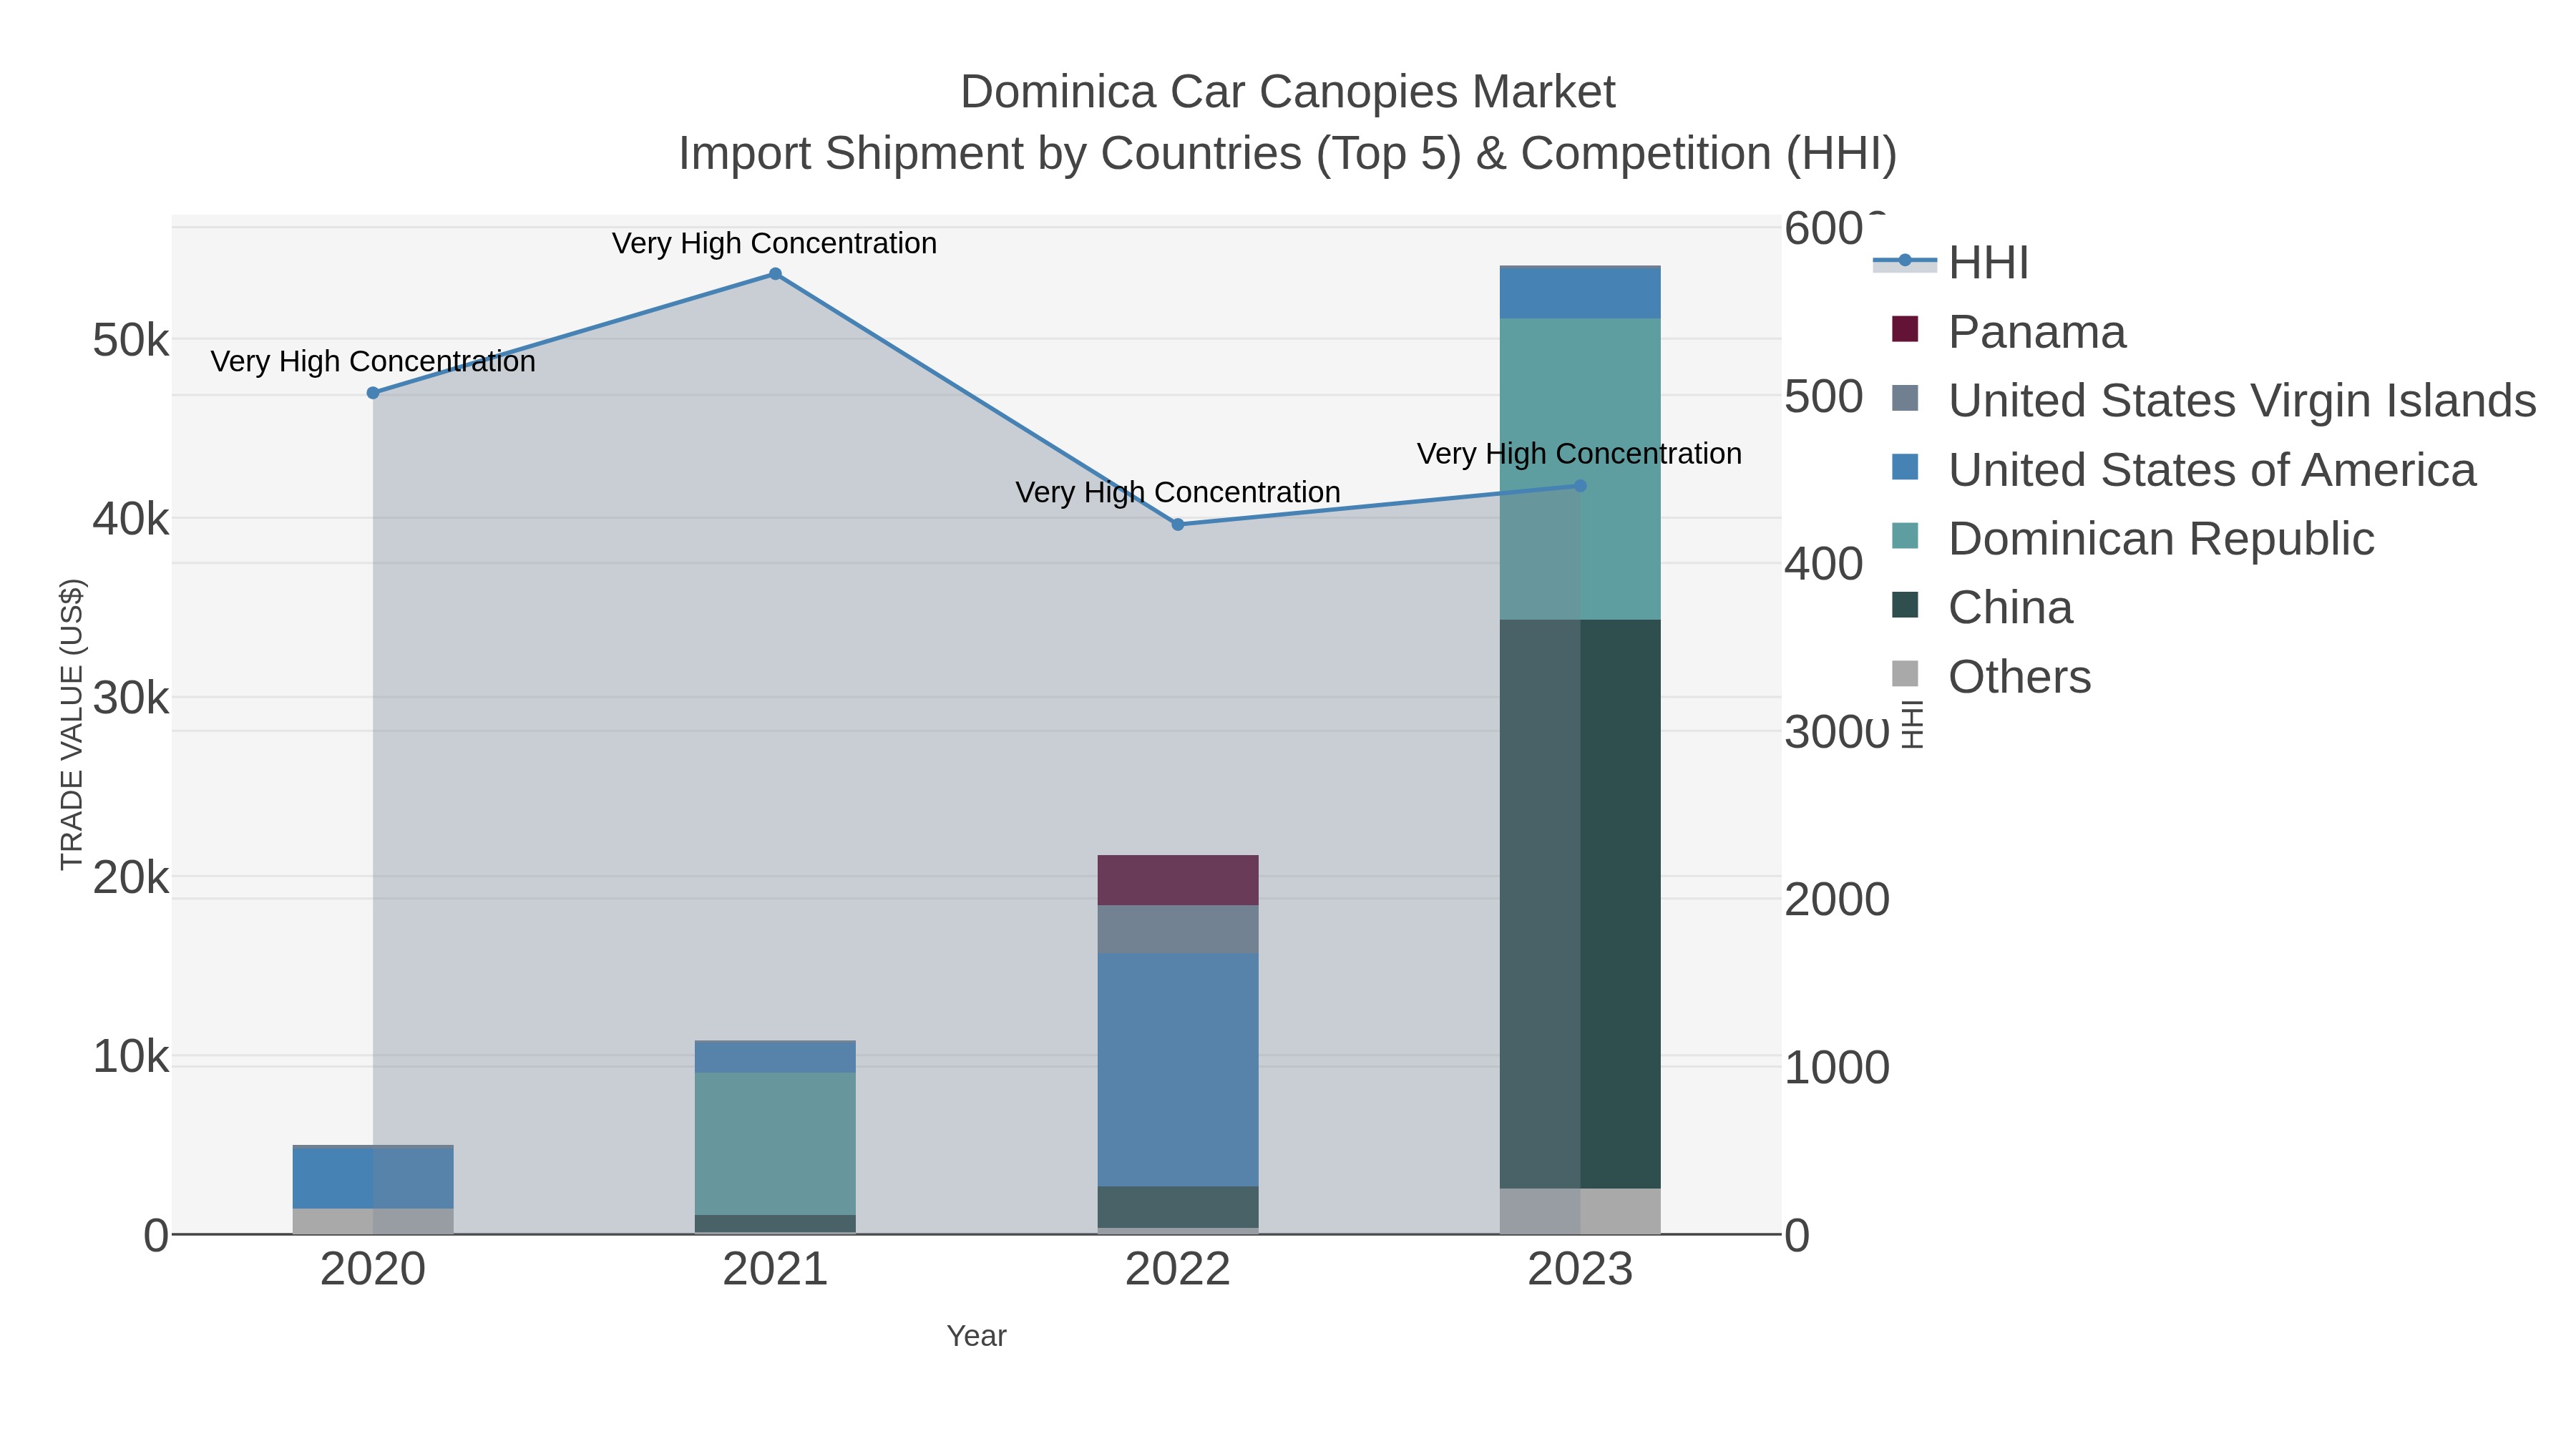This screenshot has width=2576, height=1449.
Task: Click the China dark green legend swatch
Action: click(x=1905, y=605)
